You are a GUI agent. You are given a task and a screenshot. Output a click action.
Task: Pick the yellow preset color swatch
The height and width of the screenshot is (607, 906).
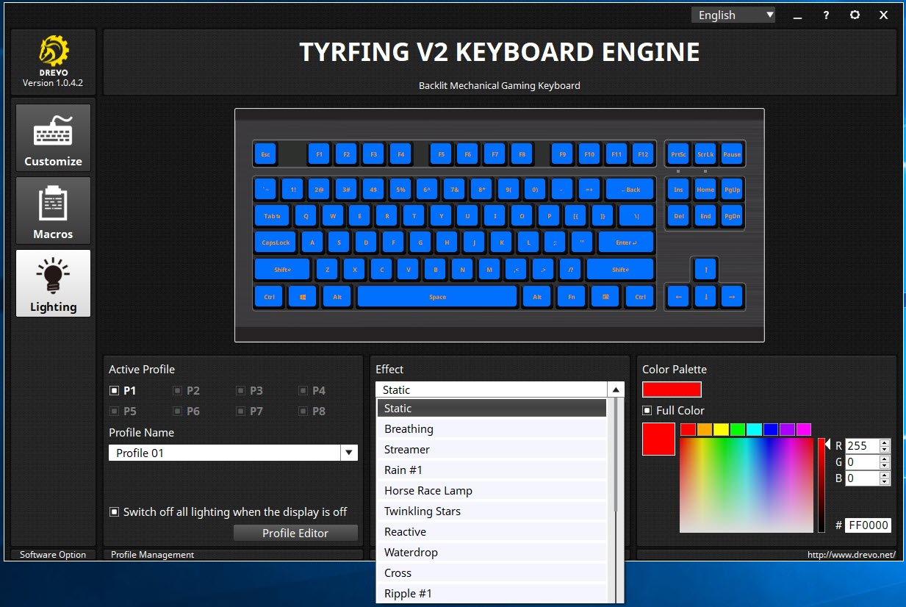click(721, 429)
